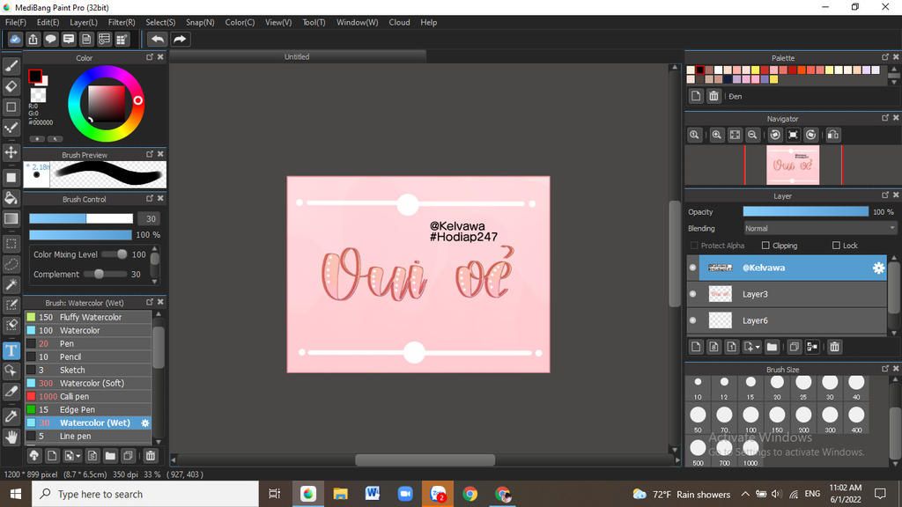
Task: Click the Redo arrow in top toolbar
Action: 180,39
